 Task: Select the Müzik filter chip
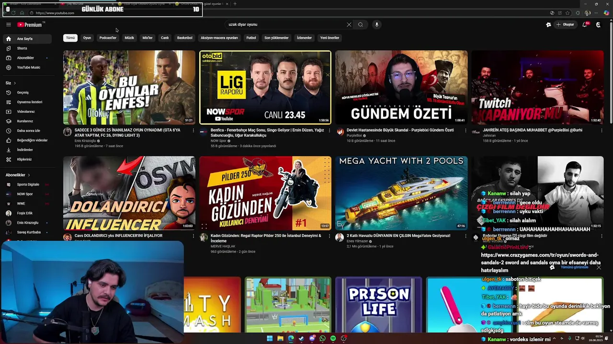coord(129,38)
